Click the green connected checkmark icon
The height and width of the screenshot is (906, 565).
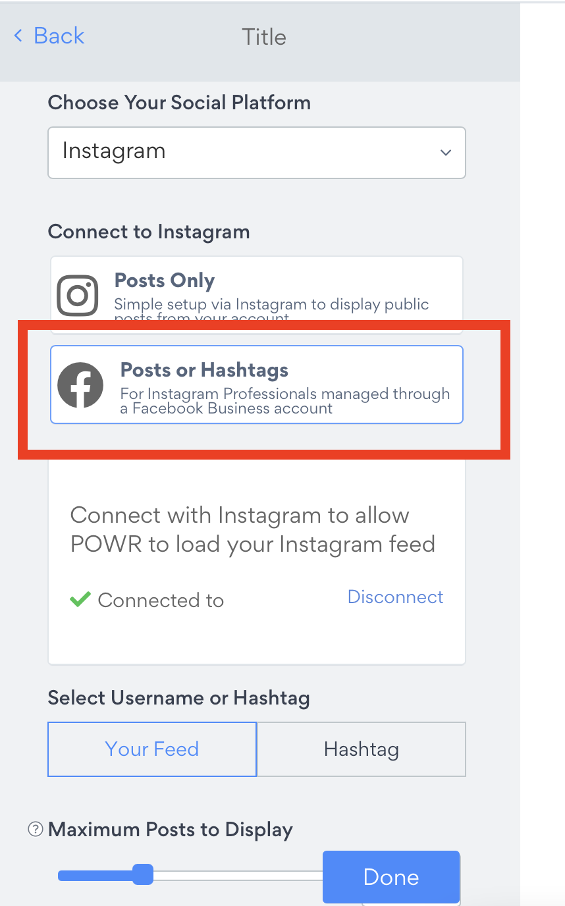(x=80, y=599)
